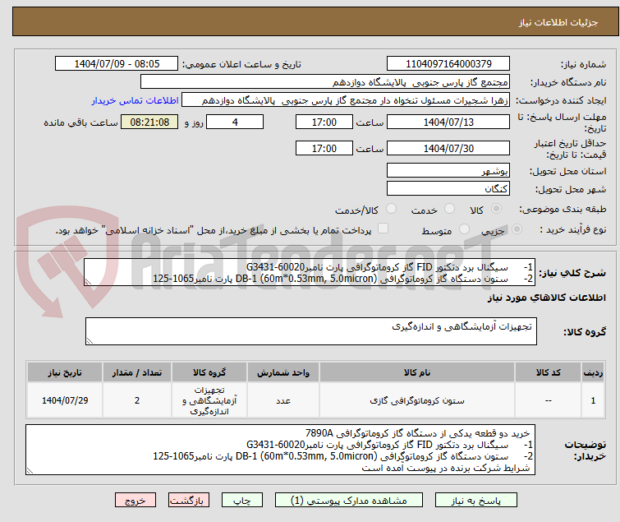This screenshot has height=522, width=620.
Task: Select the جزیی purchase type radio
Action: pos(517,229)
